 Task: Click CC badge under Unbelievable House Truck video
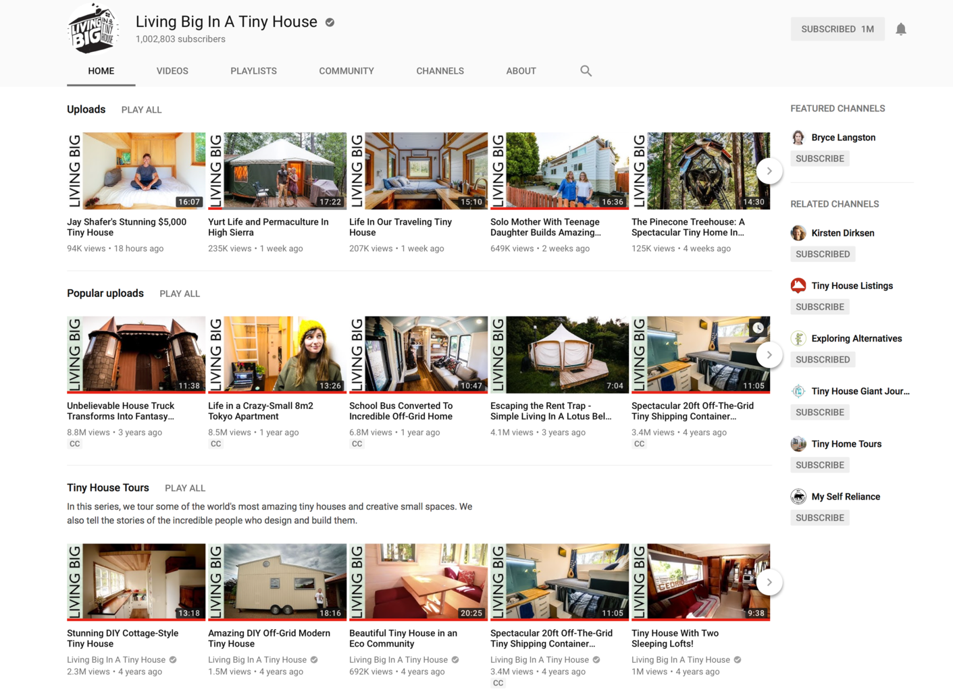(x=74, y=443)
